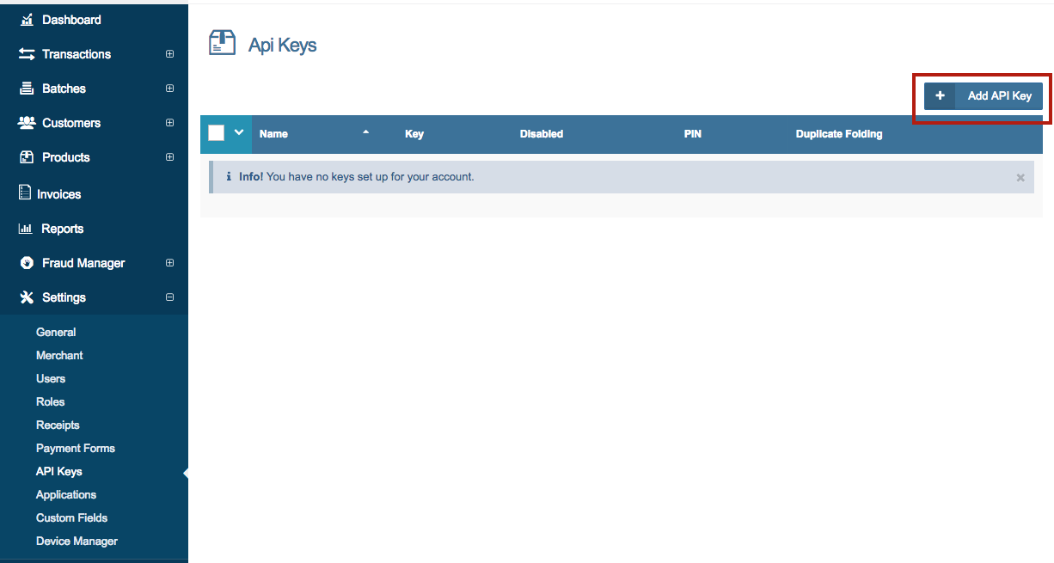This screenshot has height=563, width=1054.
Task: Click the Batches printer icon
Action: [26, 88]
